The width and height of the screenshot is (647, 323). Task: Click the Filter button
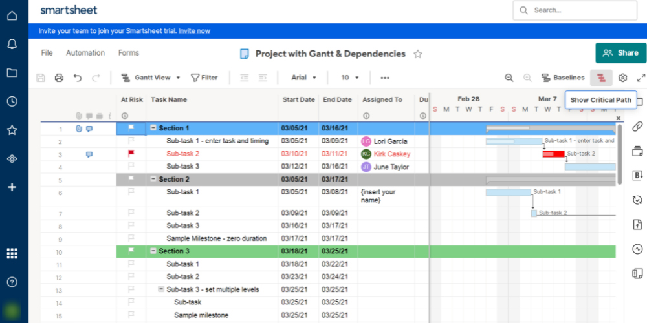click(204, 78)
